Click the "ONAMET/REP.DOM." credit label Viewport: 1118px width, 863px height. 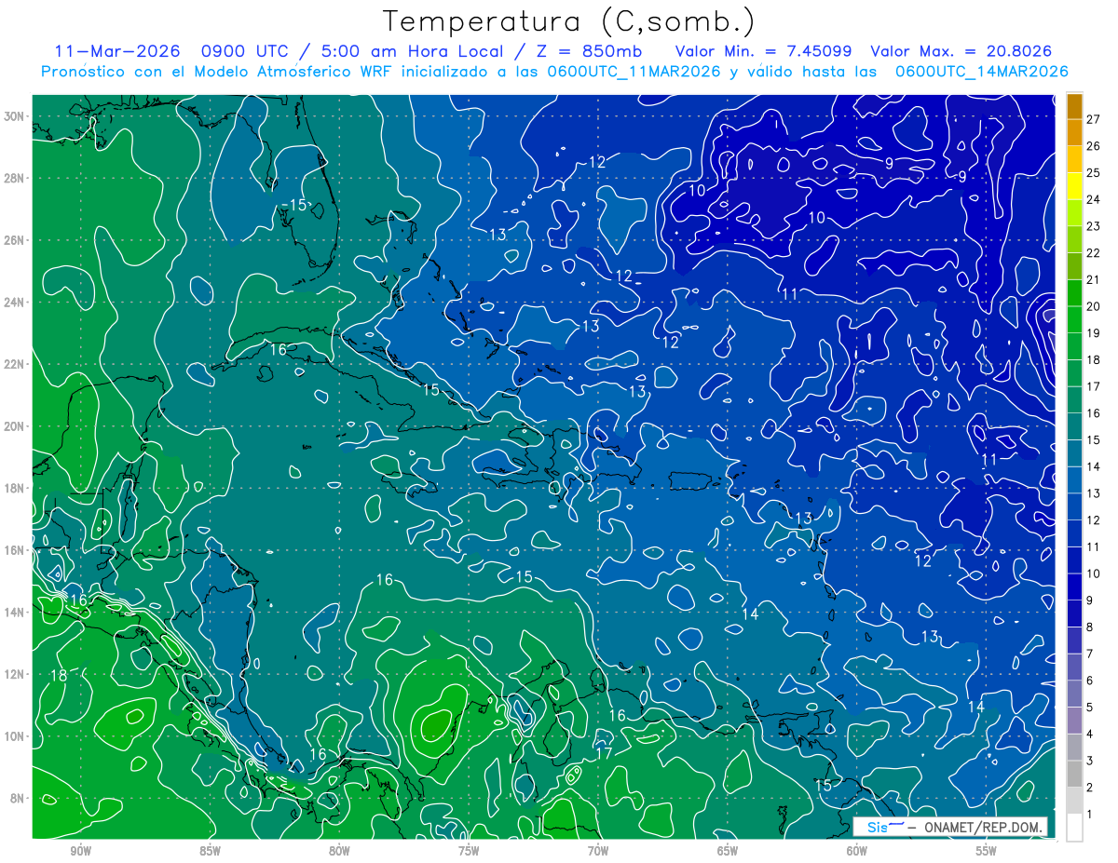(985, 827)
